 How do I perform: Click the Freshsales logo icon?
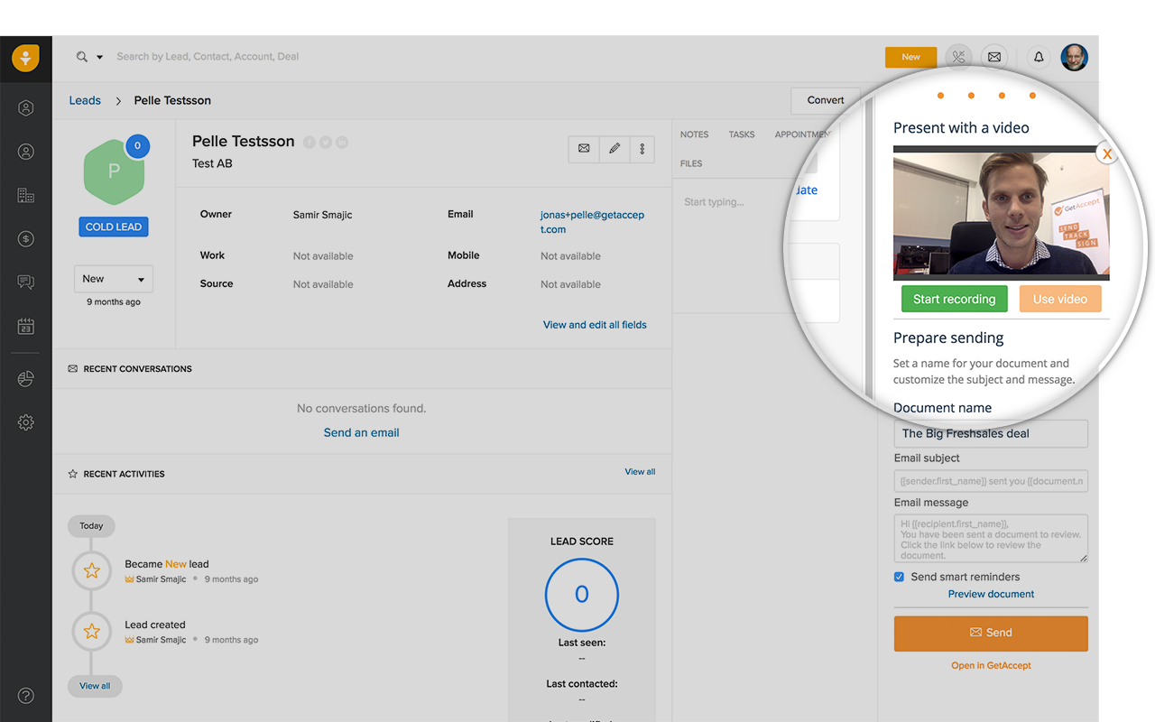[25, 58]
